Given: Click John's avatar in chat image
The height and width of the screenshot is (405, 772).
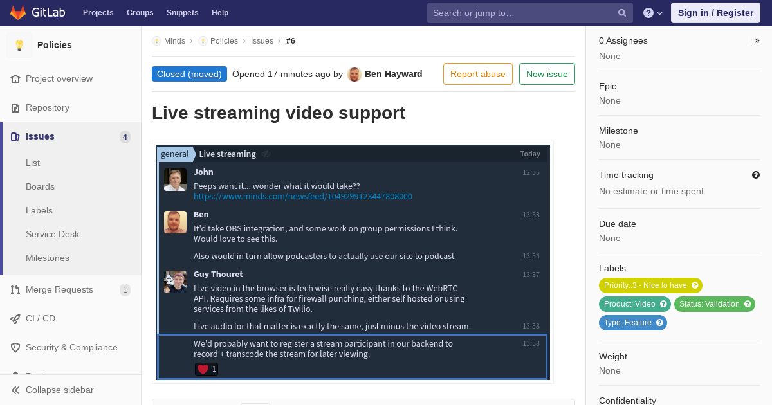Looking at the screenshot, I should click(175, 179).
